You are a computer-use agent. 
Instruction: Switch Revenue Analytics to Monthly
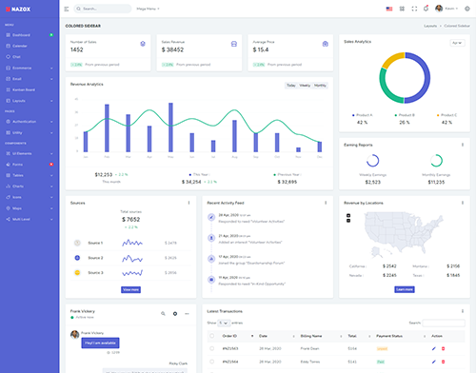point(320,86)
